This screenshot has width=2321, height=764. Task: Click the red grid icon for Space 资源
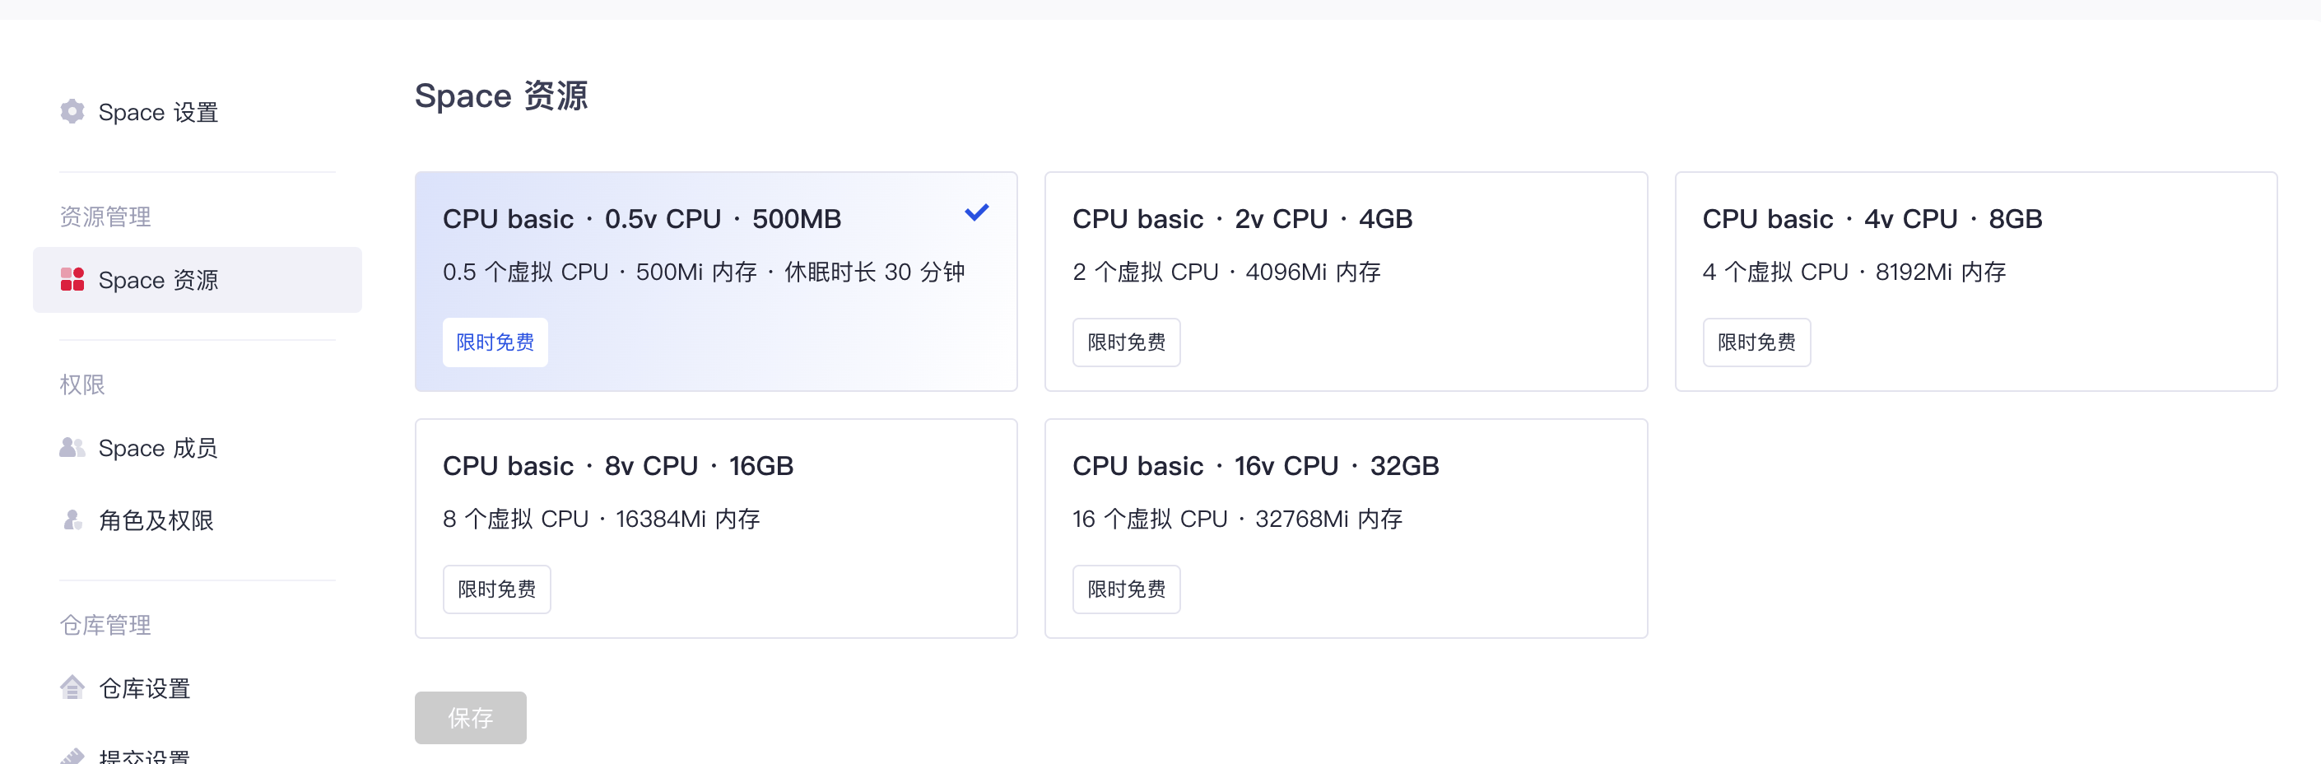click(72, 279)
